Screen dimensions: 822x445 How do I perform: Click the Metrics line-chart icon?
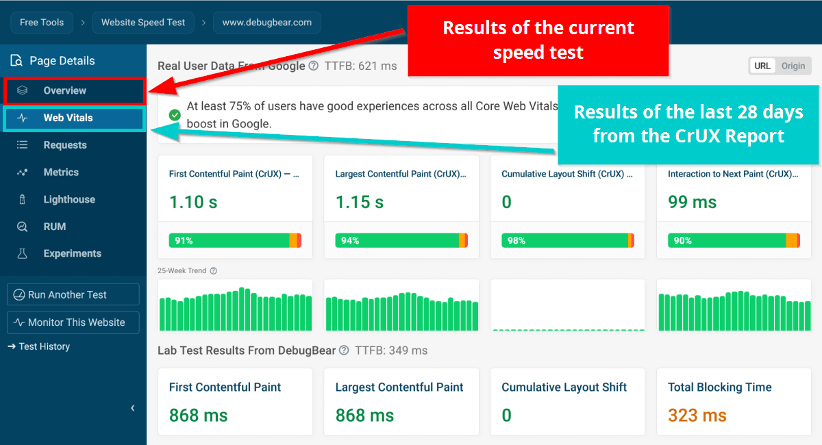click(x=23, y=173)
